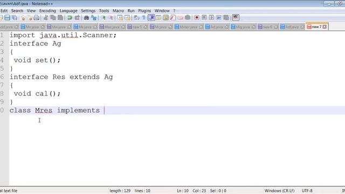Image resolution: width=345 pixels, height=194 pixels.
Task: Close the current document via toolbar Close icon
Action: pyautogui.click(x=23, y=18)
